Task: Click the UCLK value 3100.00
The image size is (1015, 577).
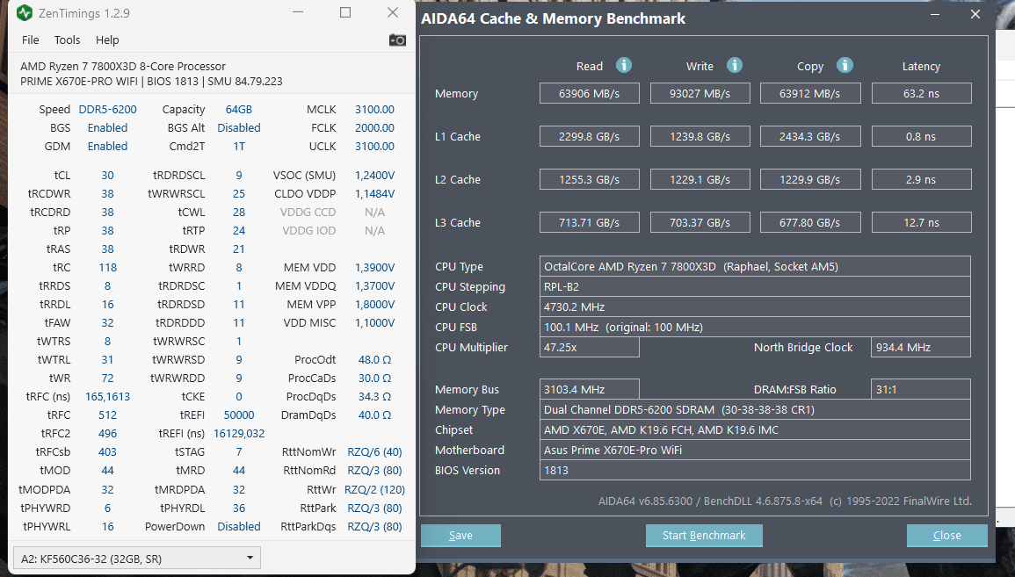Action: 374,146
